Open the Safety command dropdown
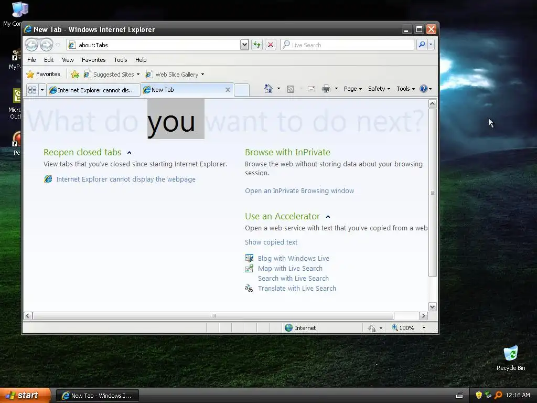 click(x=379, y=89)
